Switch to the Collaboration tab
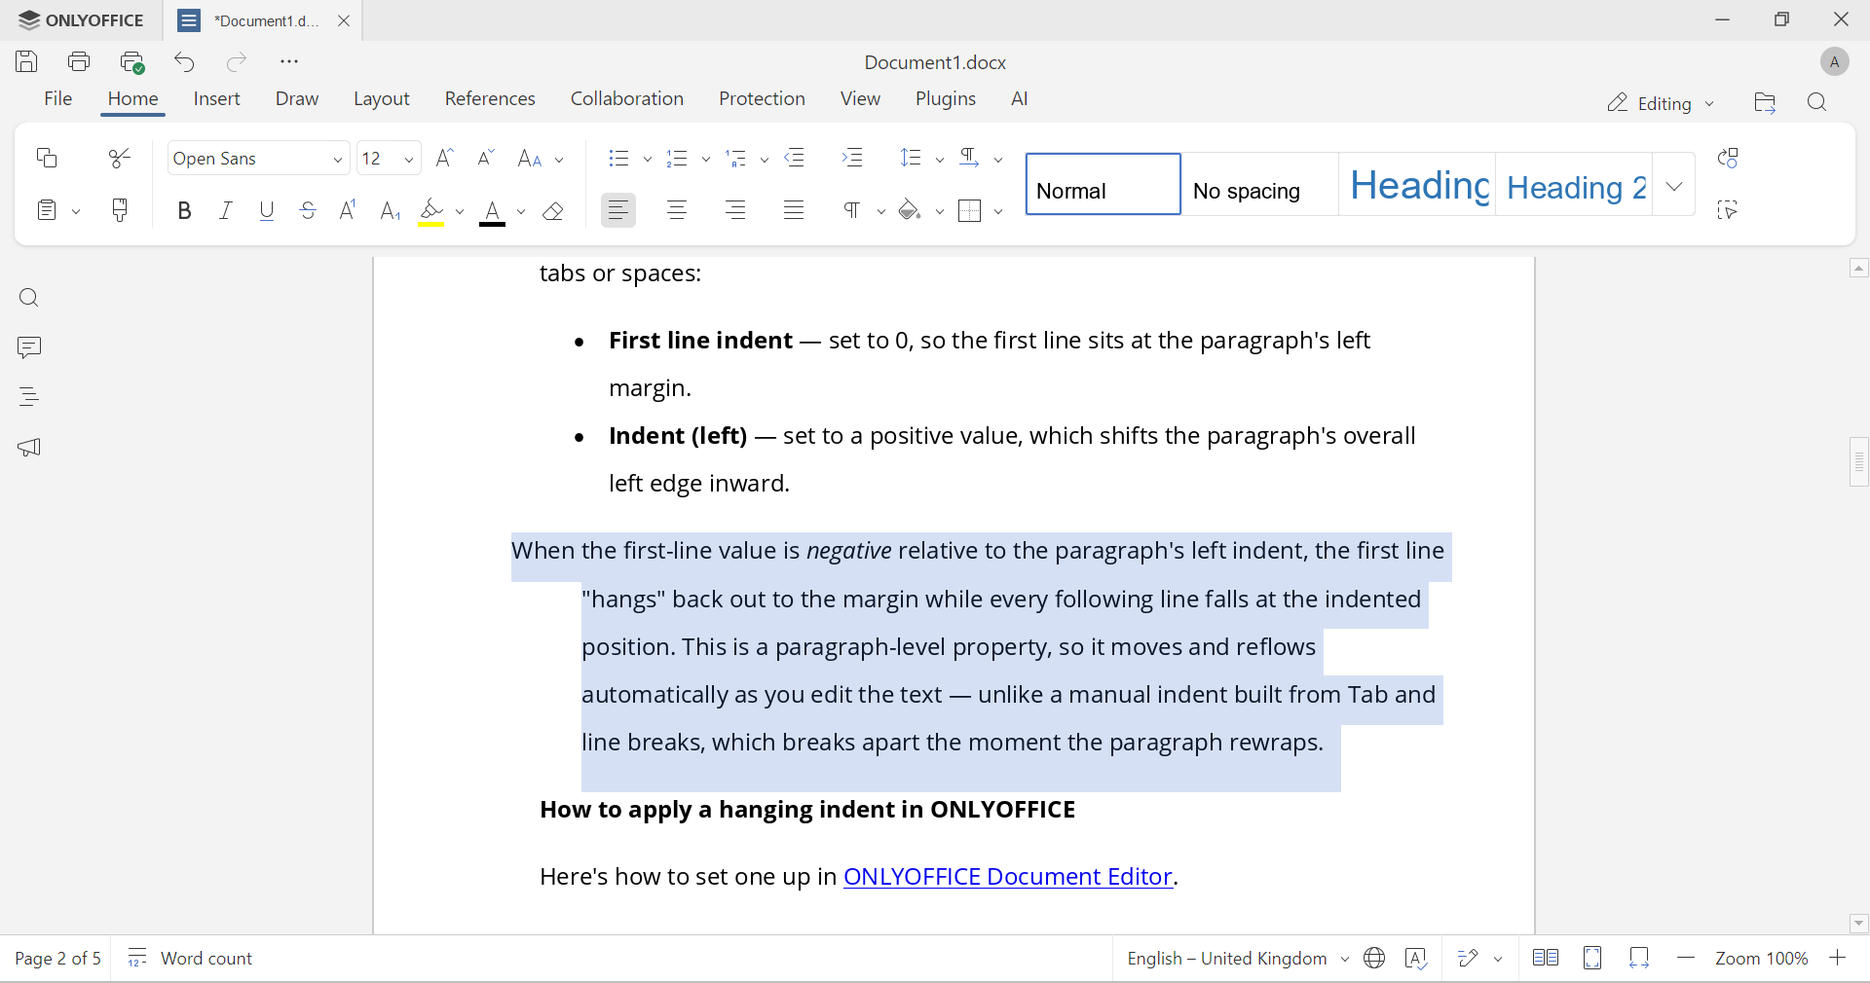 (627, 99)
